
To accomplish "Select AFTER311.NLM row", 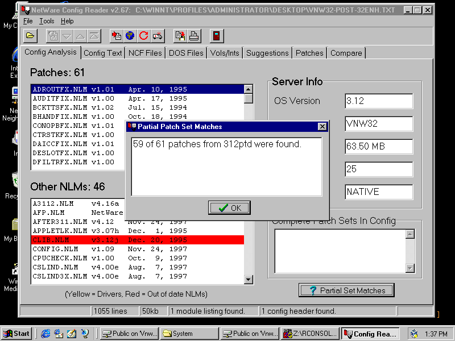I will (138, 222).
